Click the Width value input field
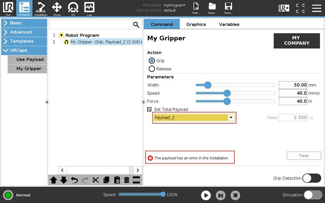 [x=292, y=85]
